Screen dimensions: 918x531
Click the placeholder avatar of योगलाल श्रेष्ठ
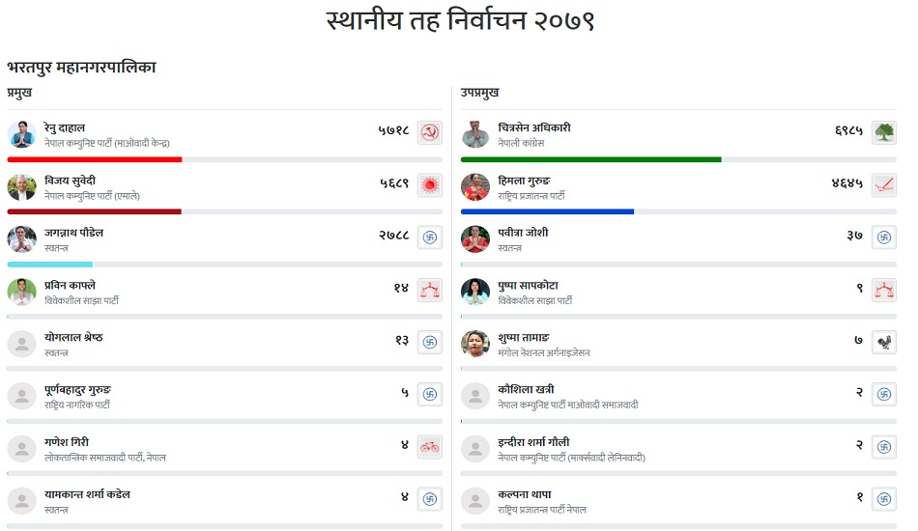coord(21,344)
